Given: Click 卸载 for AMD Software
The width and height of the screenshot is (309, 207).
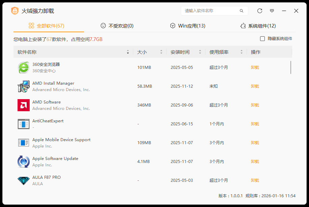Looking at the screenshot, I should pos(255,105).
